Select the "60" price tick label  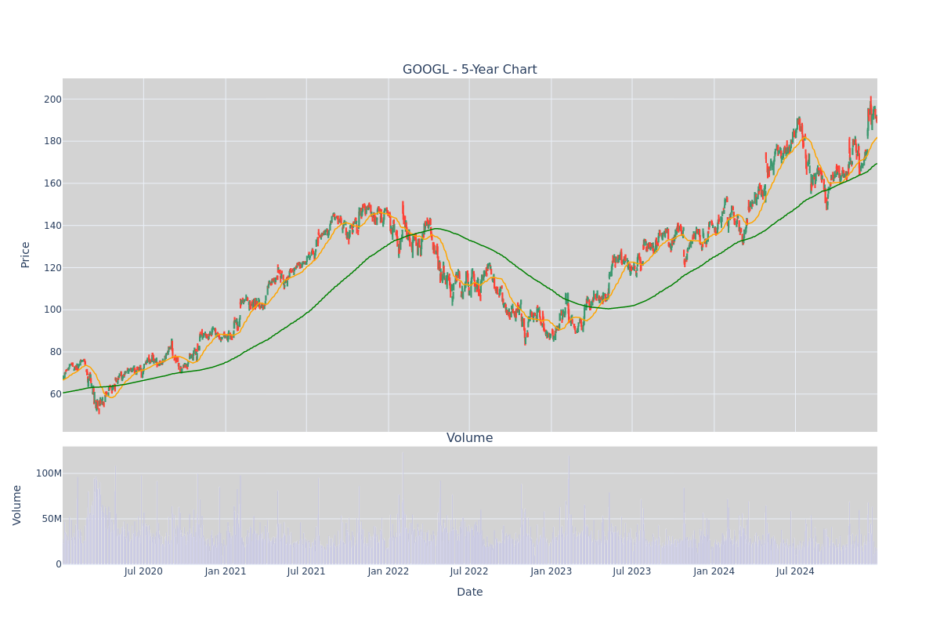pyautogui.click(x=56, y=394)
